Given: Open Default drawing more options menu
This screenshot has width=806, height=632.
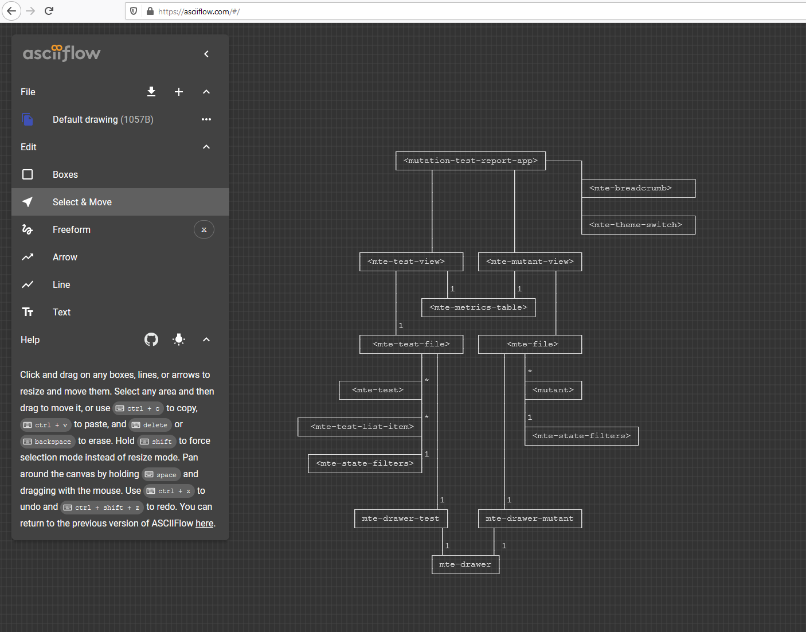Looking at the screenshot, I should coord(206,119).
